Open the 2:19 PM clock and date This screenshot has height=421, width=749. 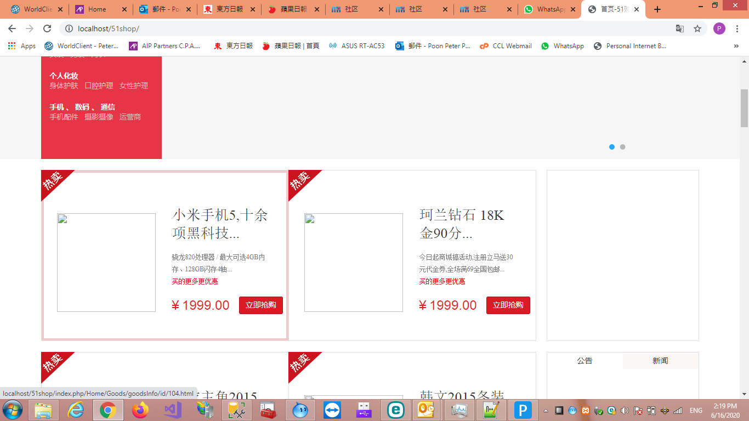click(x=725, y=410)
